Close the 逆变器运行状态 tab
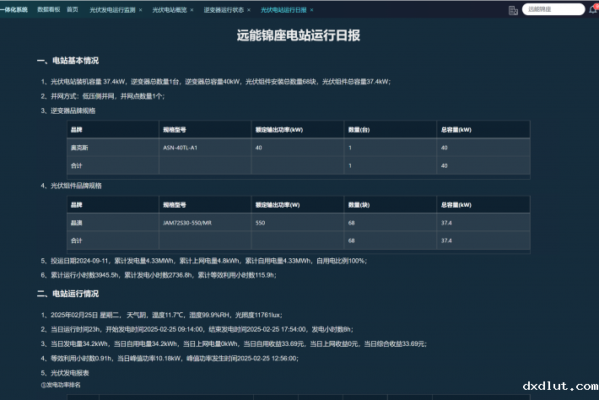 249,10
